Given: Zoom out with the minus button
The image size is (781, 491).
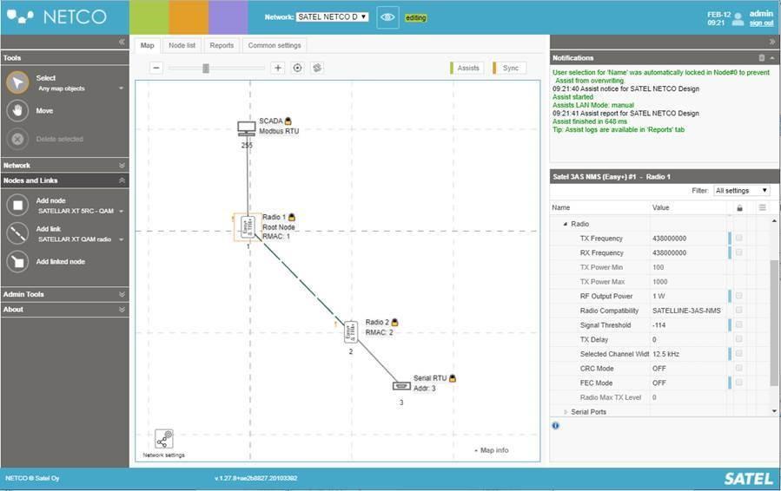Looking at the screenshot, I should coord(156,68).
